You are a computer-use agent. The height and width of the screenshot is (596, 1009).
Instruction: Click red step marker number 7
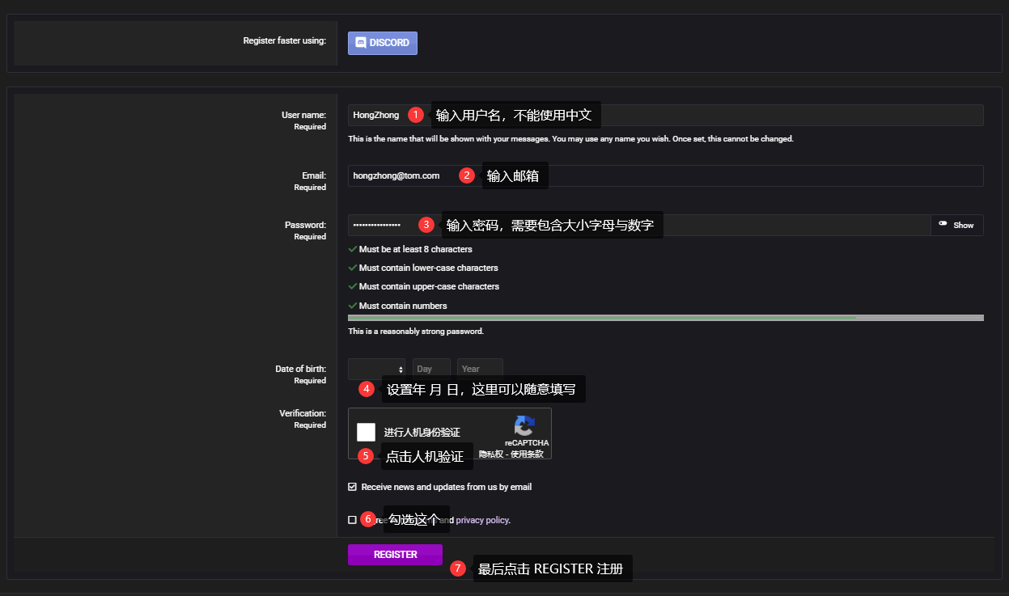point(458,569)
